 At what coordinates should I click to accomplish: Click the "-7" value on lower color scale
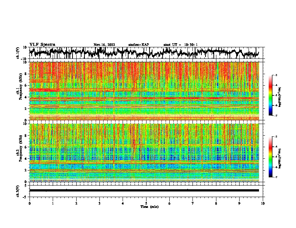tap(276, 177)
